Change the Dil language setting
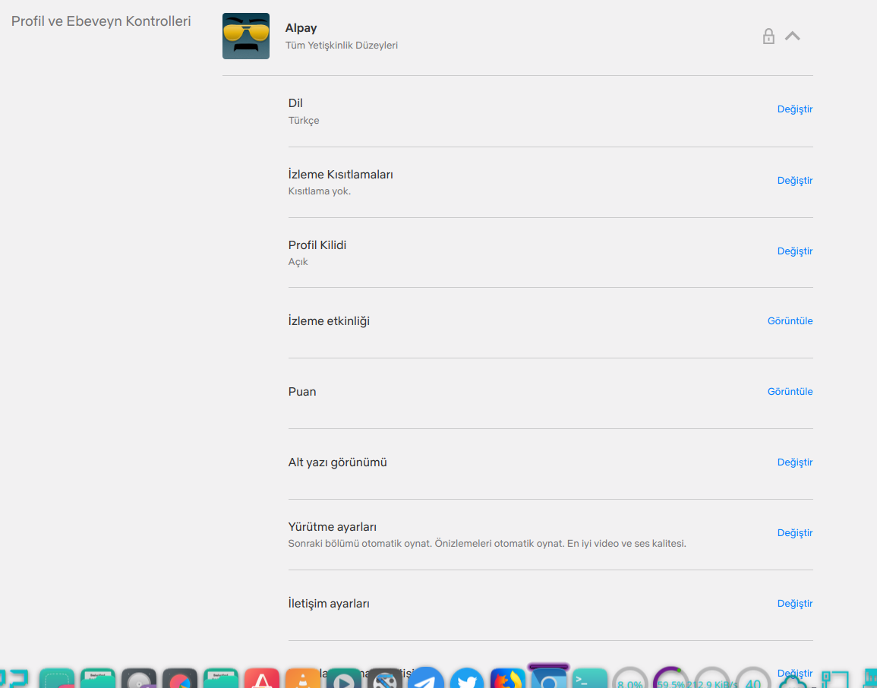The height and width of the screenshot is (688, 877). point(795,109)
